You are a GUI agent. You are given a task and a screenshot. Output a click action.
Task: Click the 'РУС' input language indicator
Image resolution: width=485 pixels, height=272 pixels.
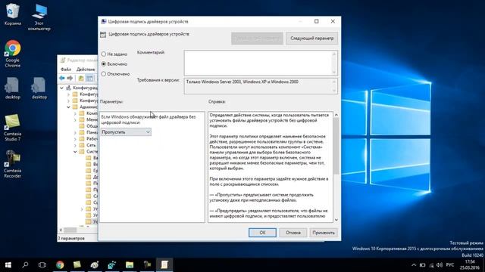(450, 265)
